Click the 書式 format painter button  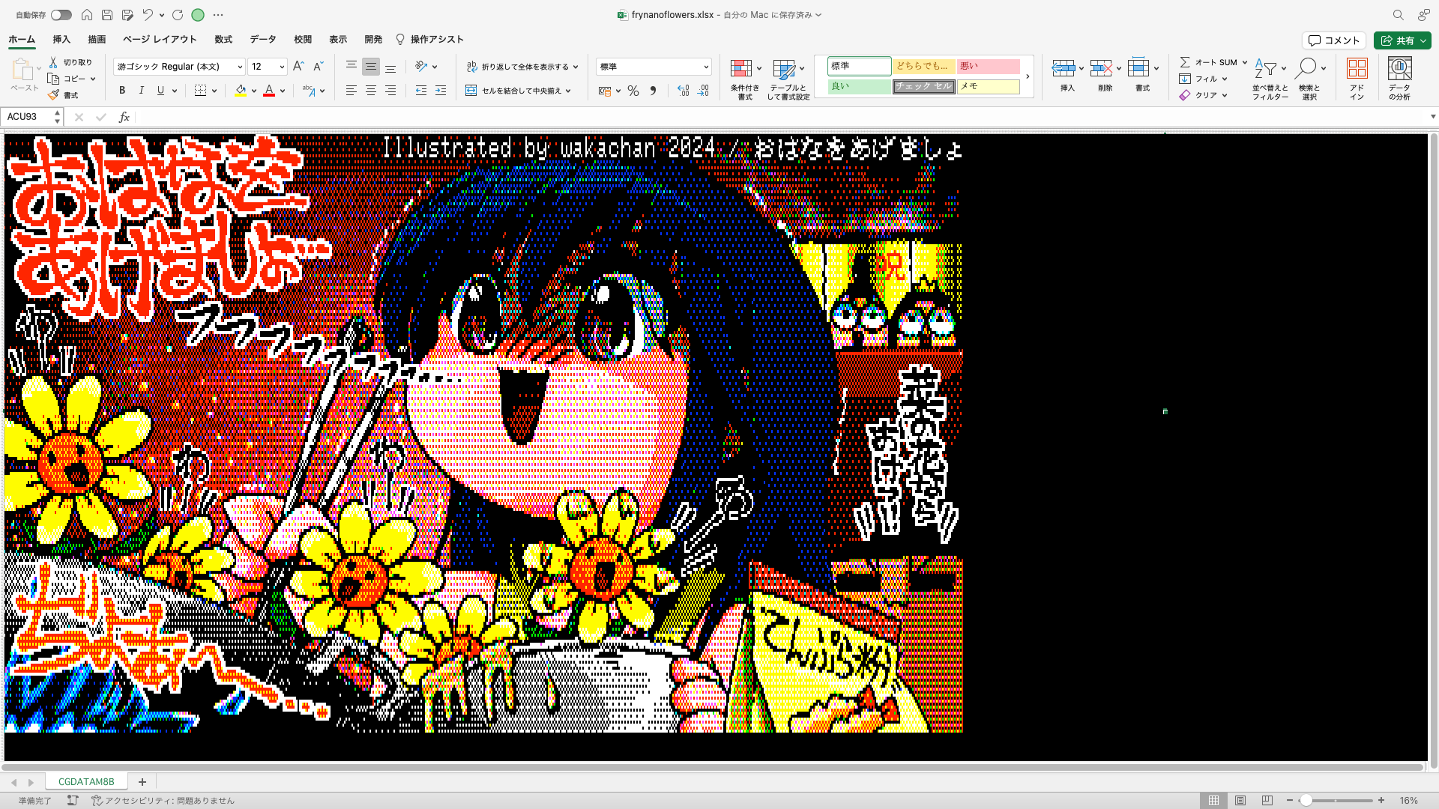(x=64, y=95)
